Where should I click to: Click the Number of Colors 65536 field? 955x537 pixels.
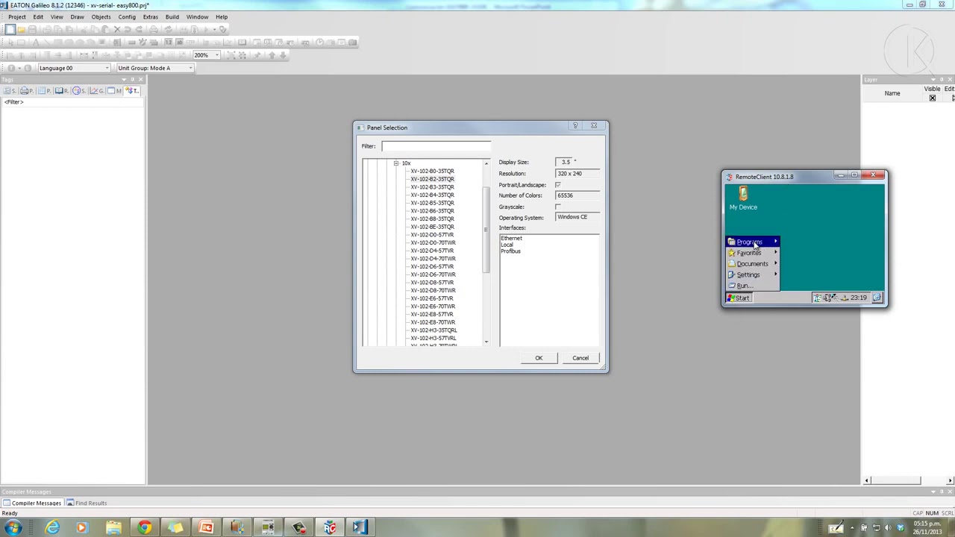(x=577, y=195)
